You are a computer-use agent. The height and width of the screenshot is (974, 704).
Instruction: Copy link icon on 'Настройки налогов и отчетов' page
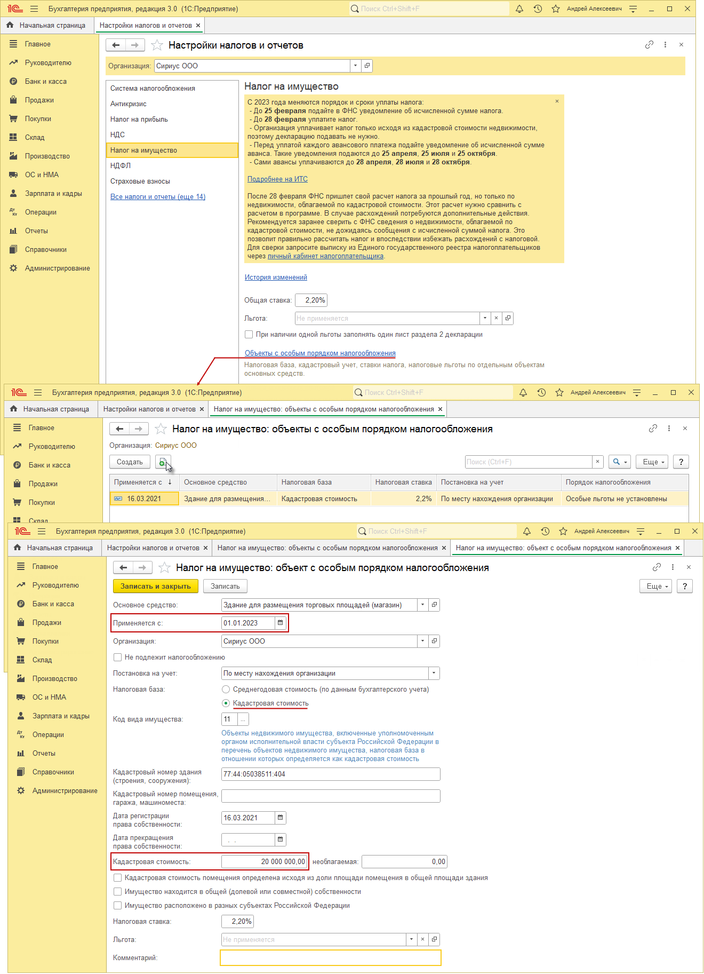tap(649, 45)
